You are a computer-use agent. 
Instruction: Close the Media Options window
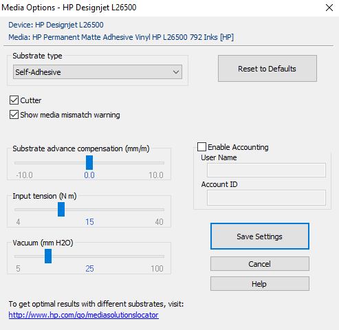[329, 8]
